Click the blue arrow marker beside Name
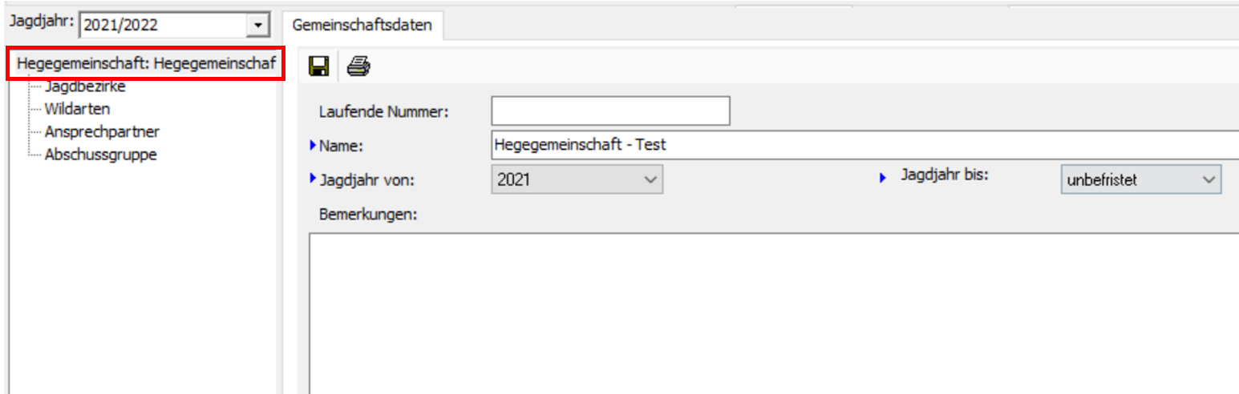 coord(313,145)
